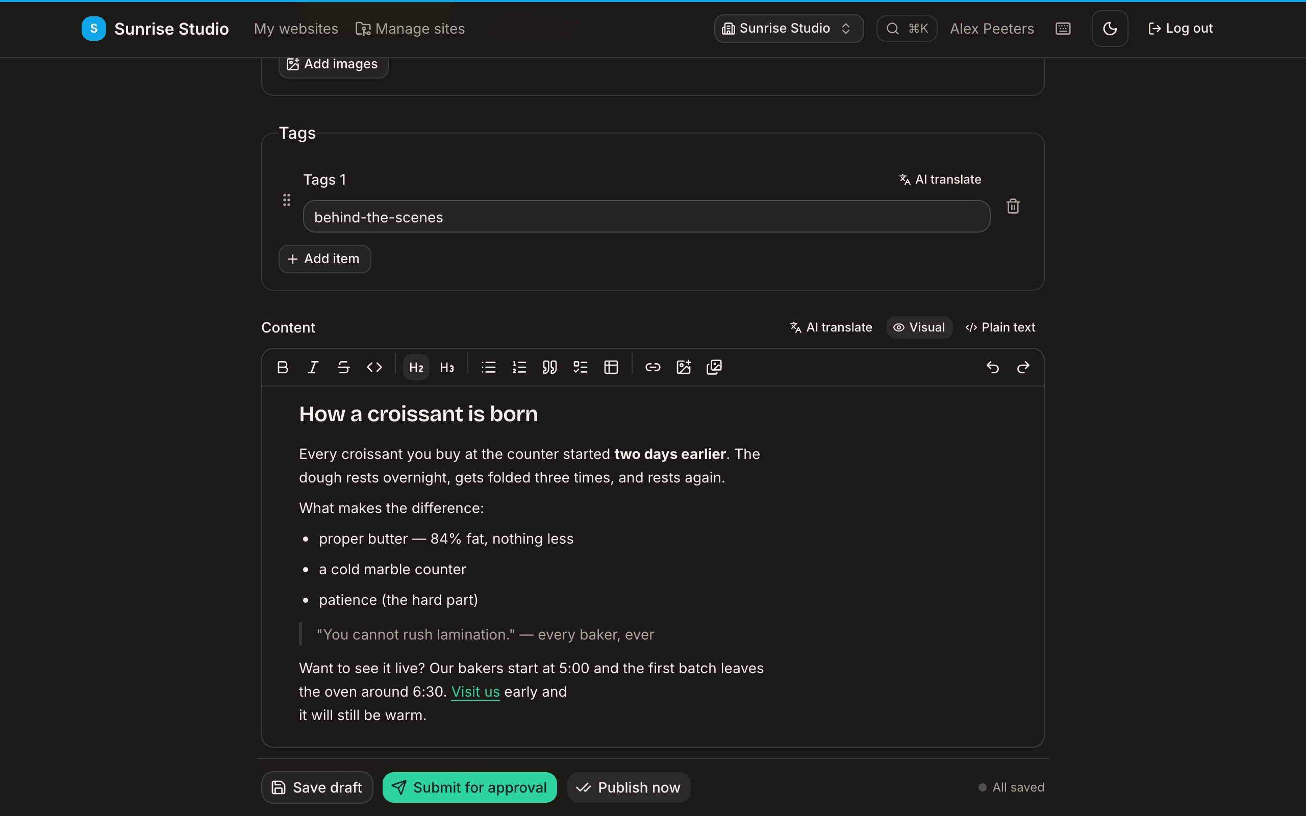Toggle italic formatting in editor toolbar
1306x816 pixels.
click(x=313, y=368)
